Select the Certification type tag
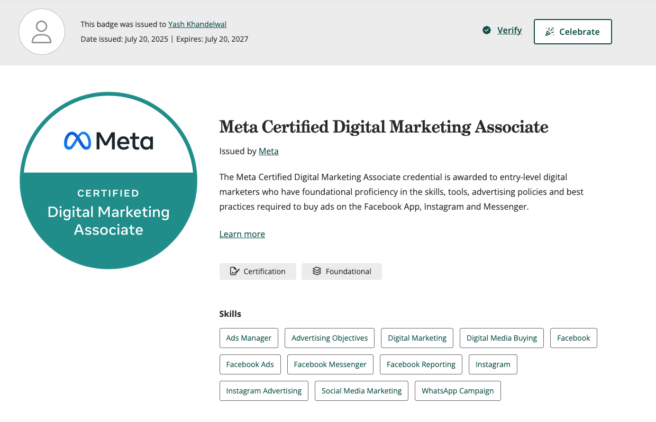 (258, 271)
